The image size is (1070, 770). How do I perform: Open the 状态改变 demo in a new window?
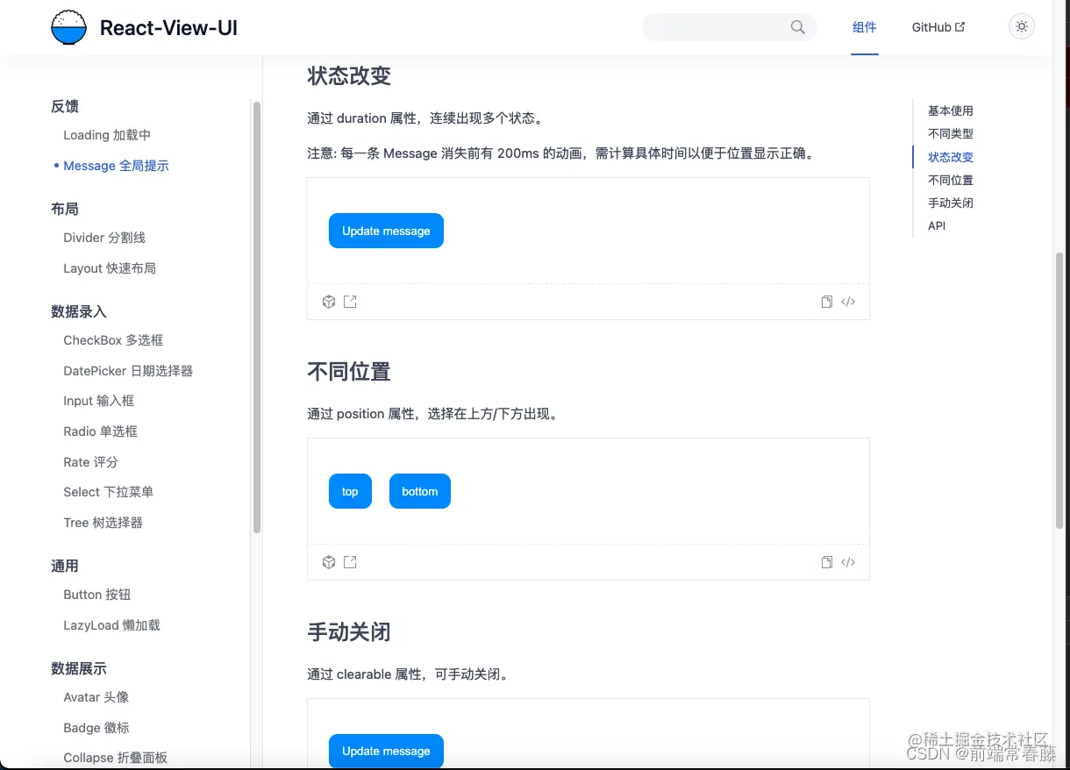(350, 302)
